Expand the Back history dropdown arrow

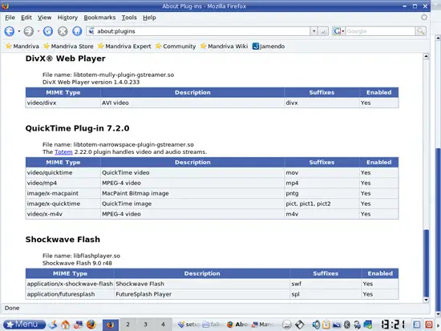click(19, 31)
